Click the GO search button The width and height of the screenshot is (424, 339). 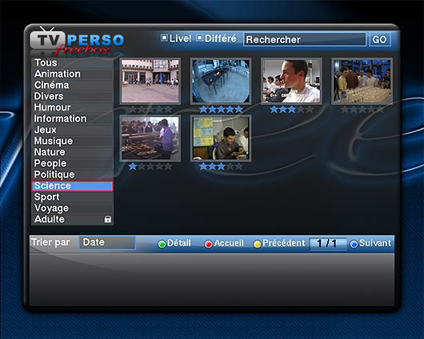380,40
